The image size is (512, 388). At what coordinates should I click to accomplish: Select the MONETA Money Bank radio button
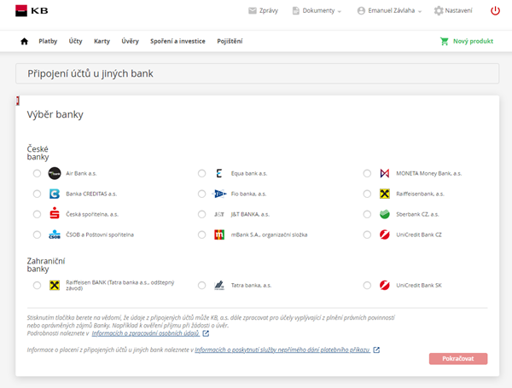[367, 173]
